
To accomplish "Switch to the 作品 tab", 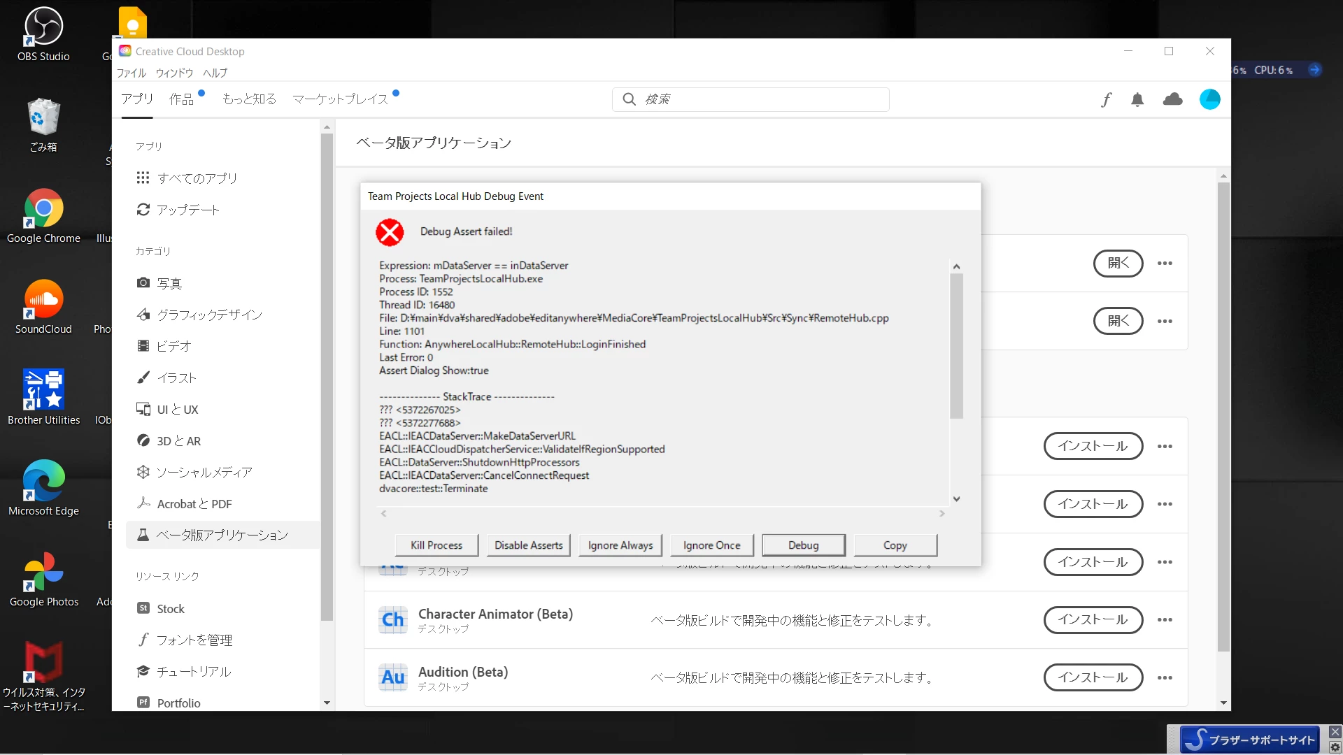I will [182, 99].
